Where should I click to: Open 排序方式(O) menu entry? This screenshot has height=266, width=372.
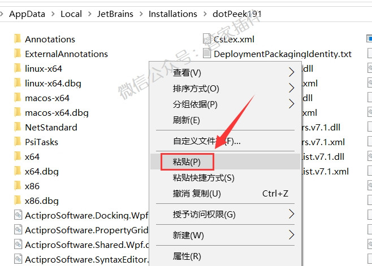coord(226,88)
